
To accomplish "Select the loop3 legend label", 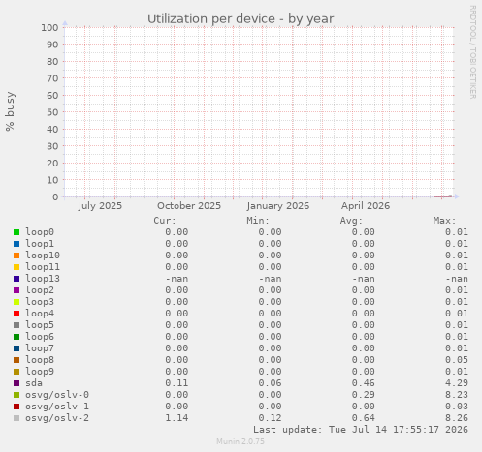I will (40, 302).
